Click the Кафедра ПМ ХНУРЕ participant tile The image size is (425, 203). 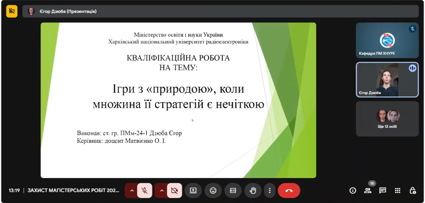387,40
